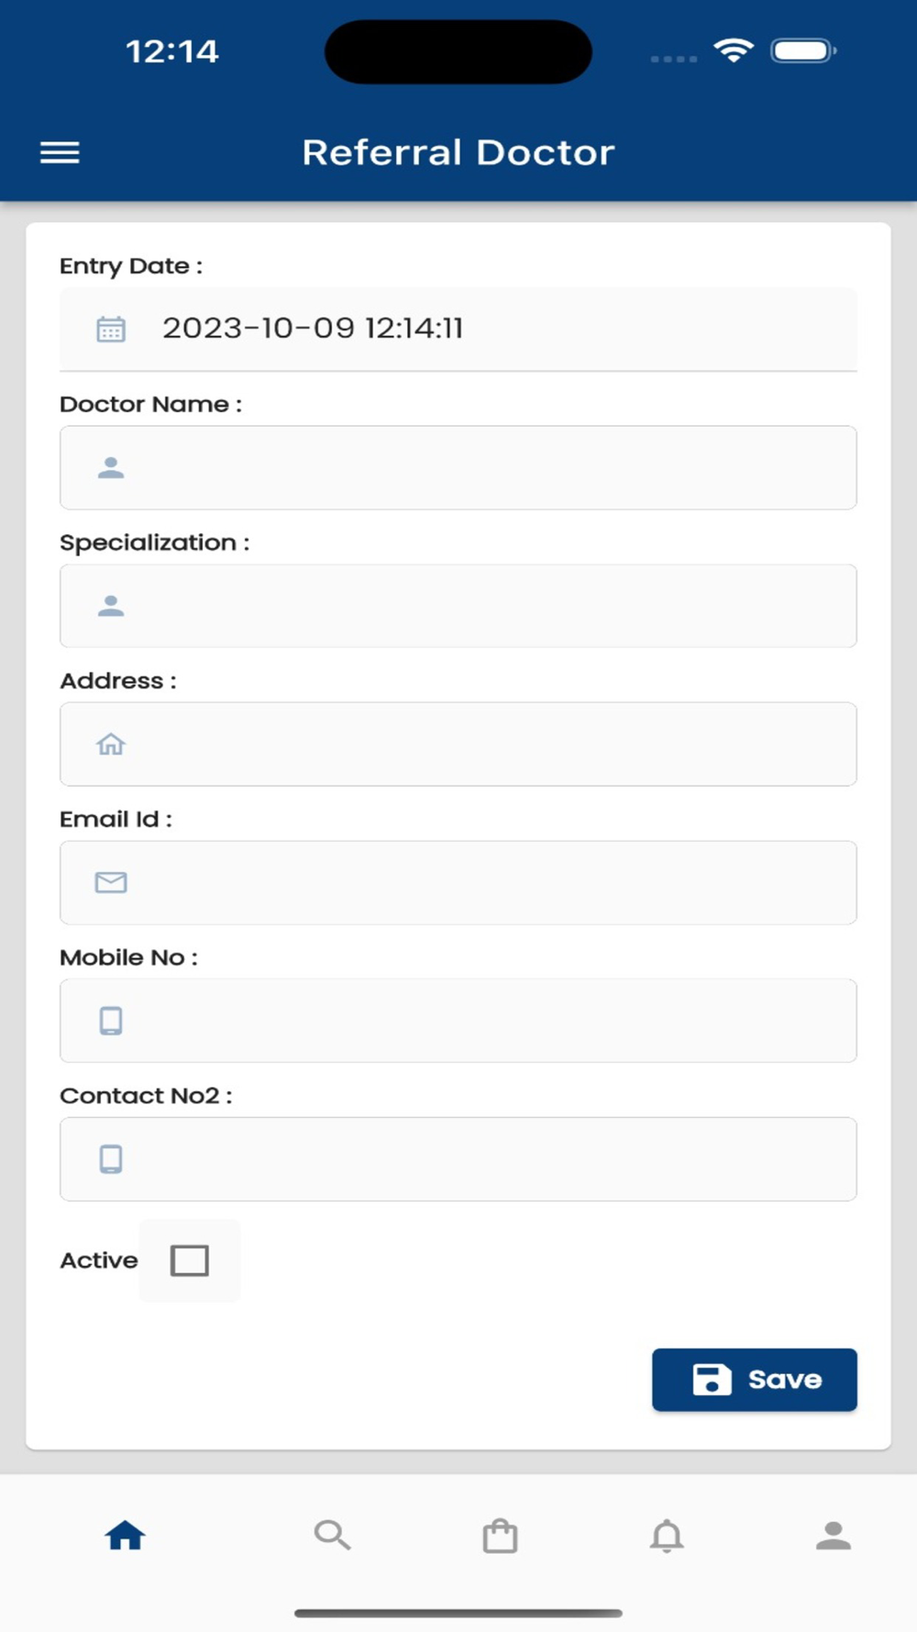917x1632 pixels.
Task: Go to the Home tab
Action: click(x=125, y=1535)
